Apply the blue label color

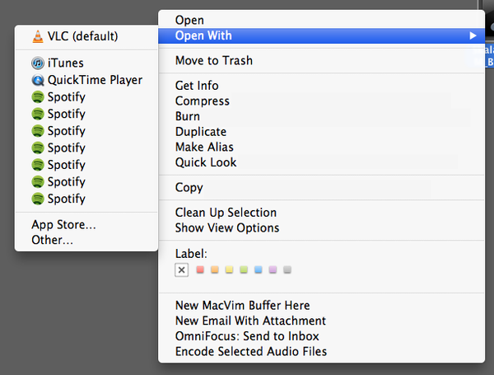(x=259, y=270)
